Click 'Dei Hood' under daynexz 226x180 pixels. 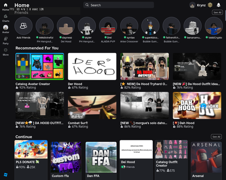coord(66,41)
